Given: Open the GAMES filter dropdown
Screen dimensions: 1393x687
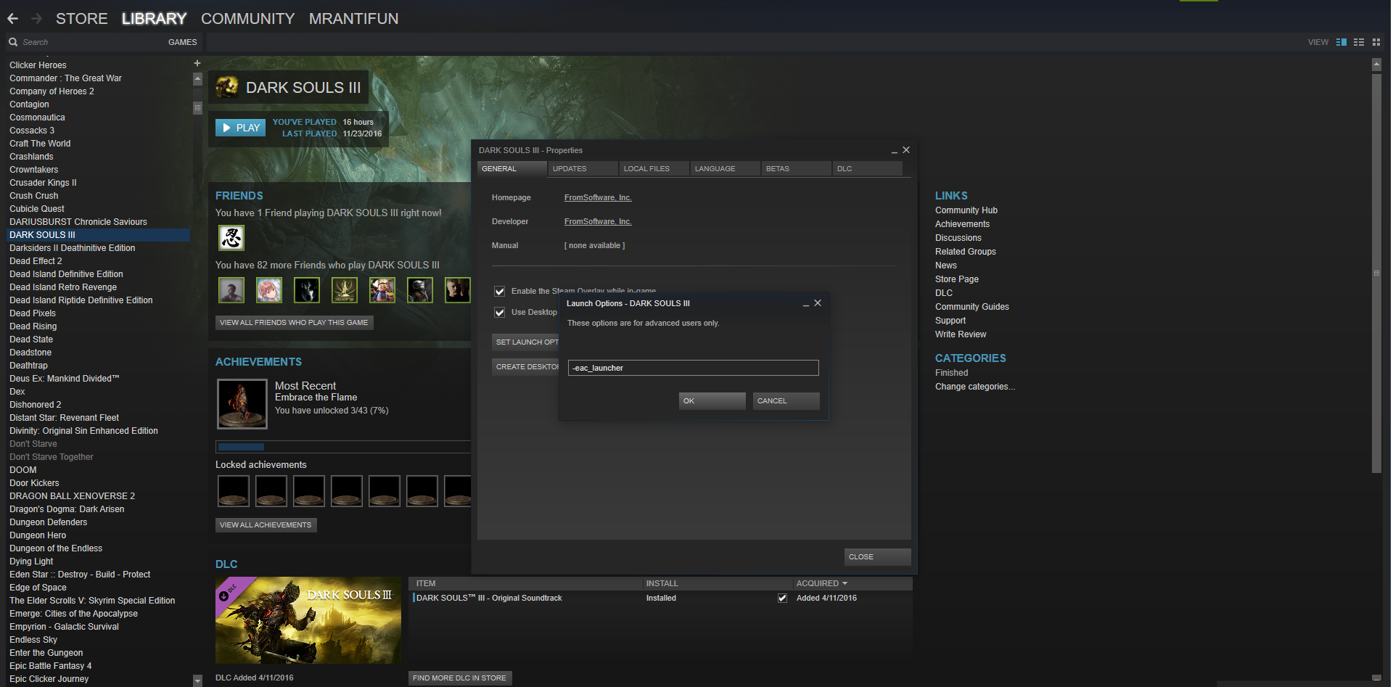Looking at the screenshot, I should [x=182, y=42].
